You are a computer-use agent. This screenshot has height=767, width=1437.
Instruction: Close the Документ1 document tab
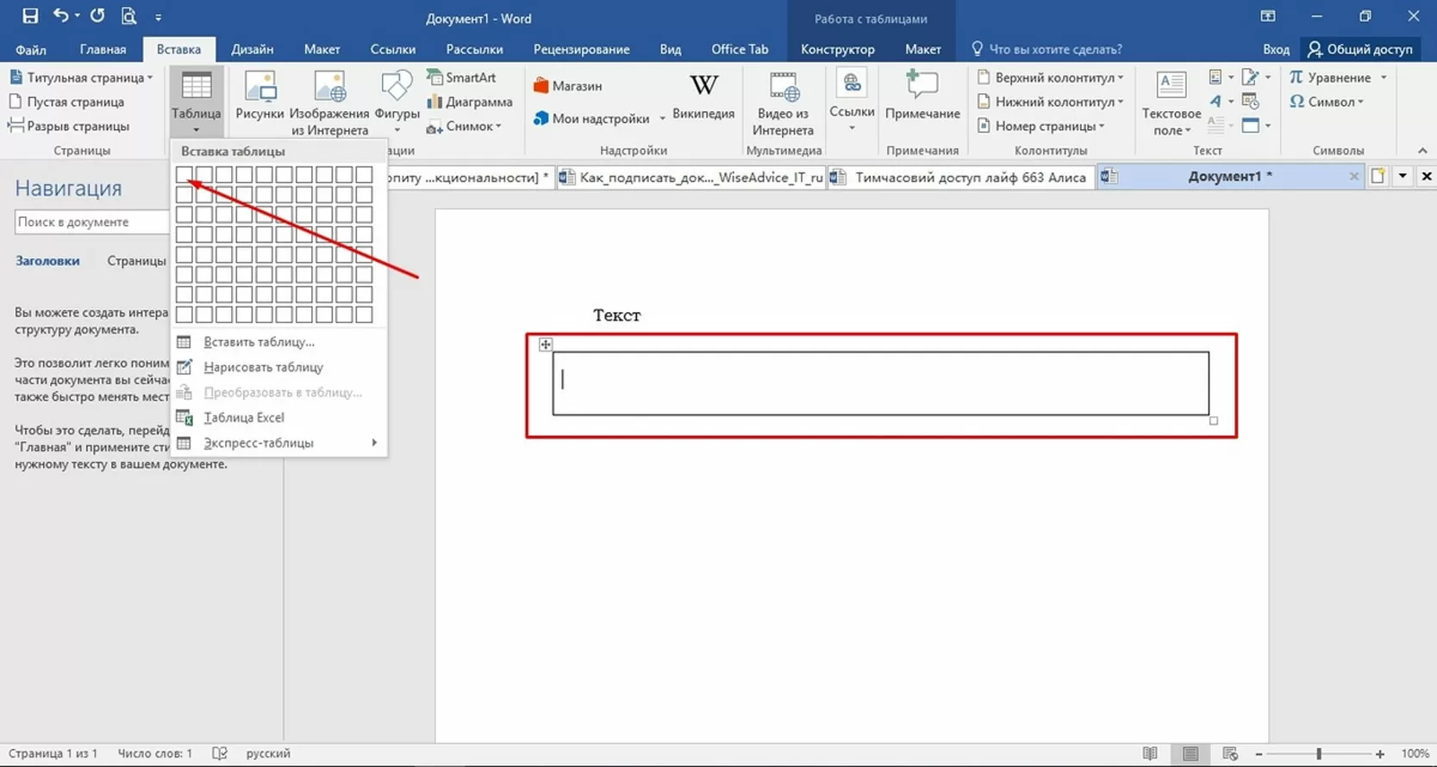(x=1353, y=177)
